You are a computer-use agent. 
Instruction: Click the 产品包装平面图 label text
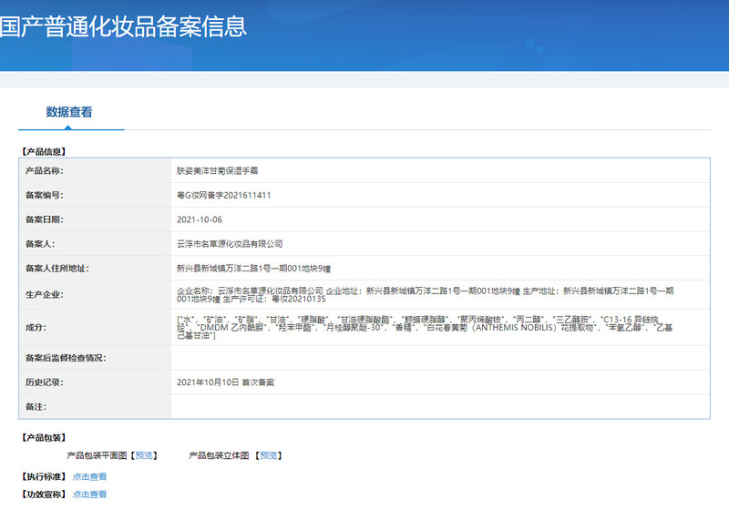97,455
